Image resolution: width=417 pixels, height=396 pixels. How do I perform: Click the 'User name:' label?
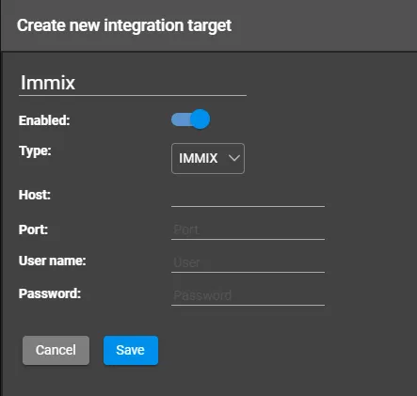(x=53, y=261)
